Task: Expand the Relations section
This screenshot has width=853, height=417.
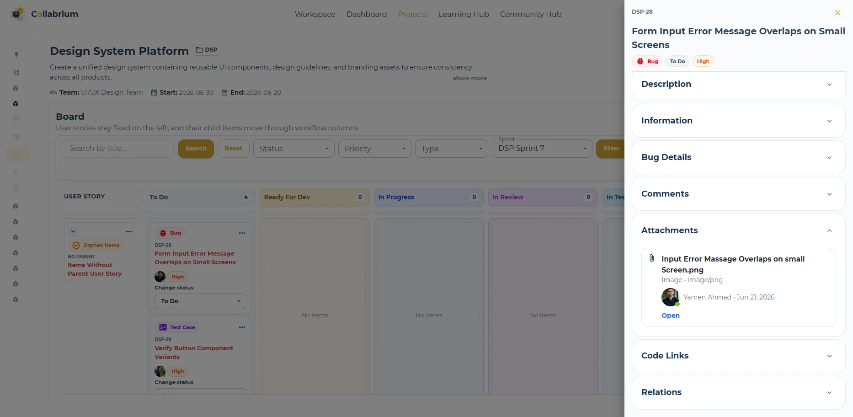Action: tap(738, 392)
